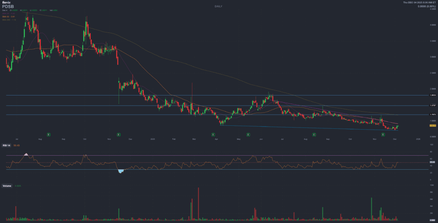
Task: Click the August 2025 earnings marker
Action: [x=314, y=134]
